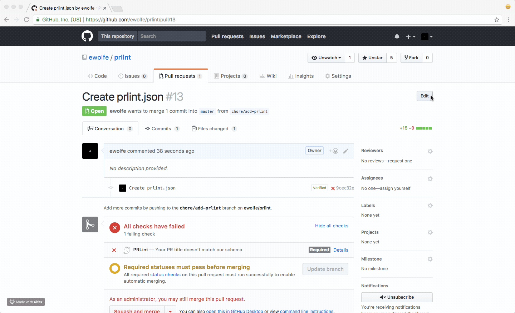
Task: Open the GitHub logo home link
Action: coord(87,36)
